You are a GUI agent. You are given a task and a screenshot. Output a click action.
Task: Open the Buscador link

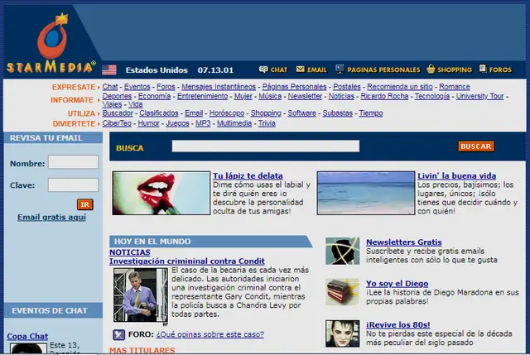point(118,113)
